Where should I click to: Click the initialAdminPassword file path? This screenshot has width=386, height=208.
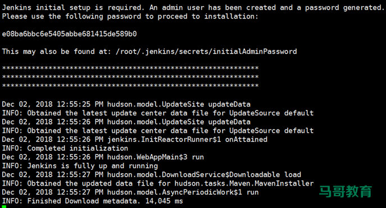click(206, 52)
